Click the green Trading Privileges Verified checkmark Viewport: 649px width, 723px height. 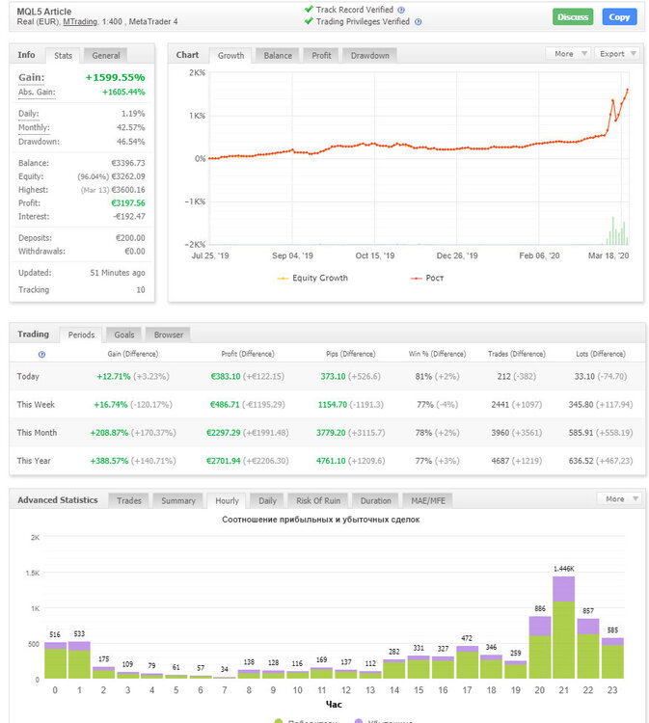[309, 21]
